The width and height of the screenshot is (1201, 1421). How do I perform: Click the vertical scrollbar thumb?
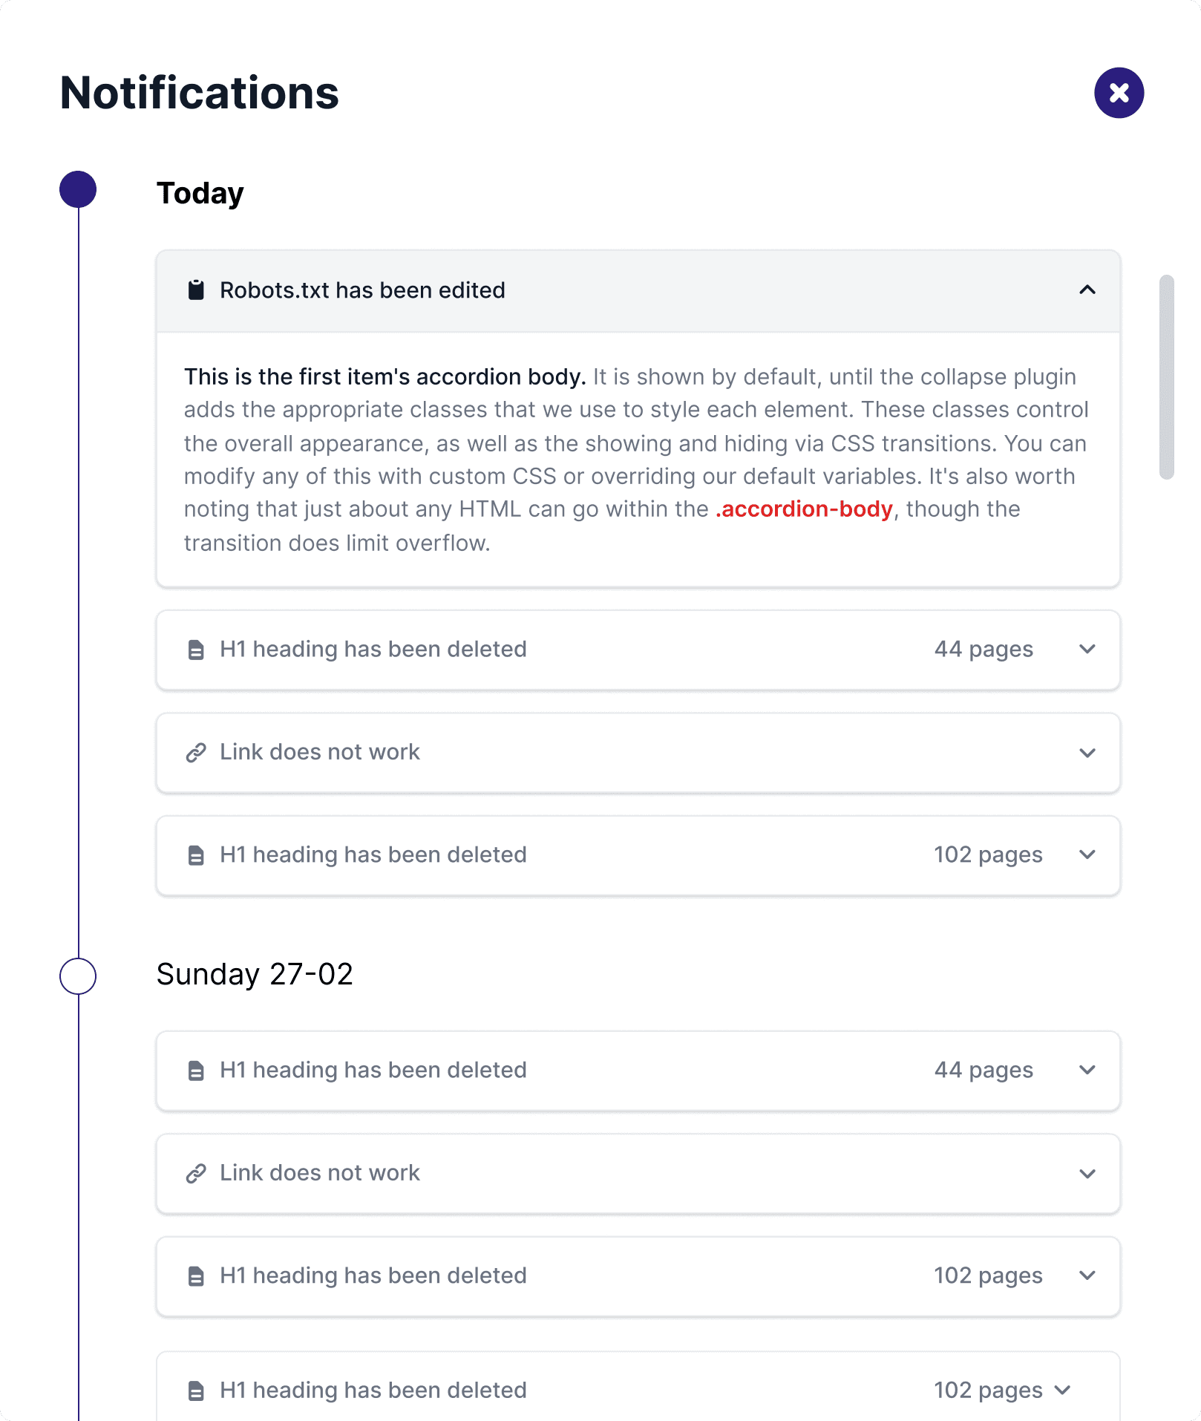click(x=1166, y=376)
